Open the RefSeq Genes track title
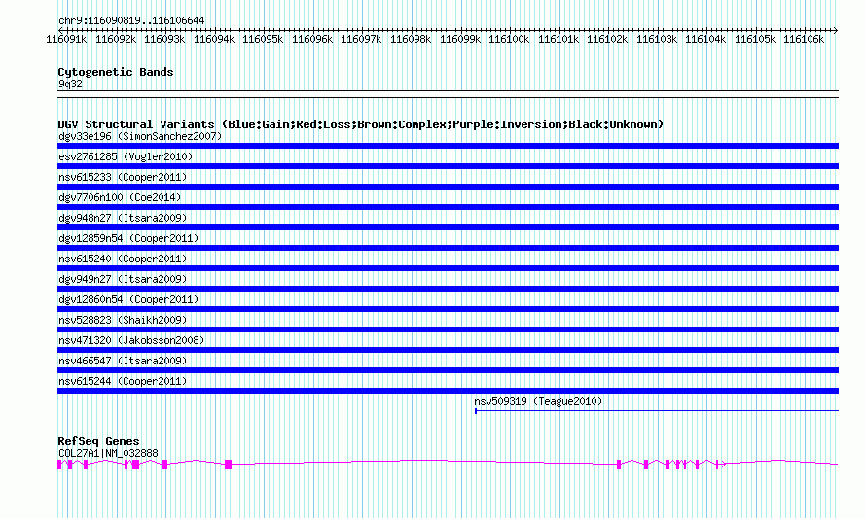Image resolution: width=866 pixels, height=518 pixels. coord(99,441)
